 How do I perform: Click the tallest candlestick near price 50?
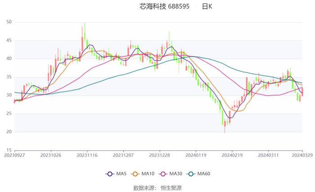click(x=85, y=32)
